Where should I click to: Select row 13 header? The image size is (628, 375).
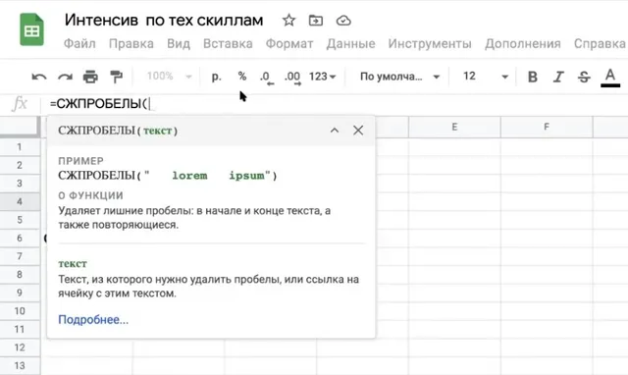[x=20, y=366]
